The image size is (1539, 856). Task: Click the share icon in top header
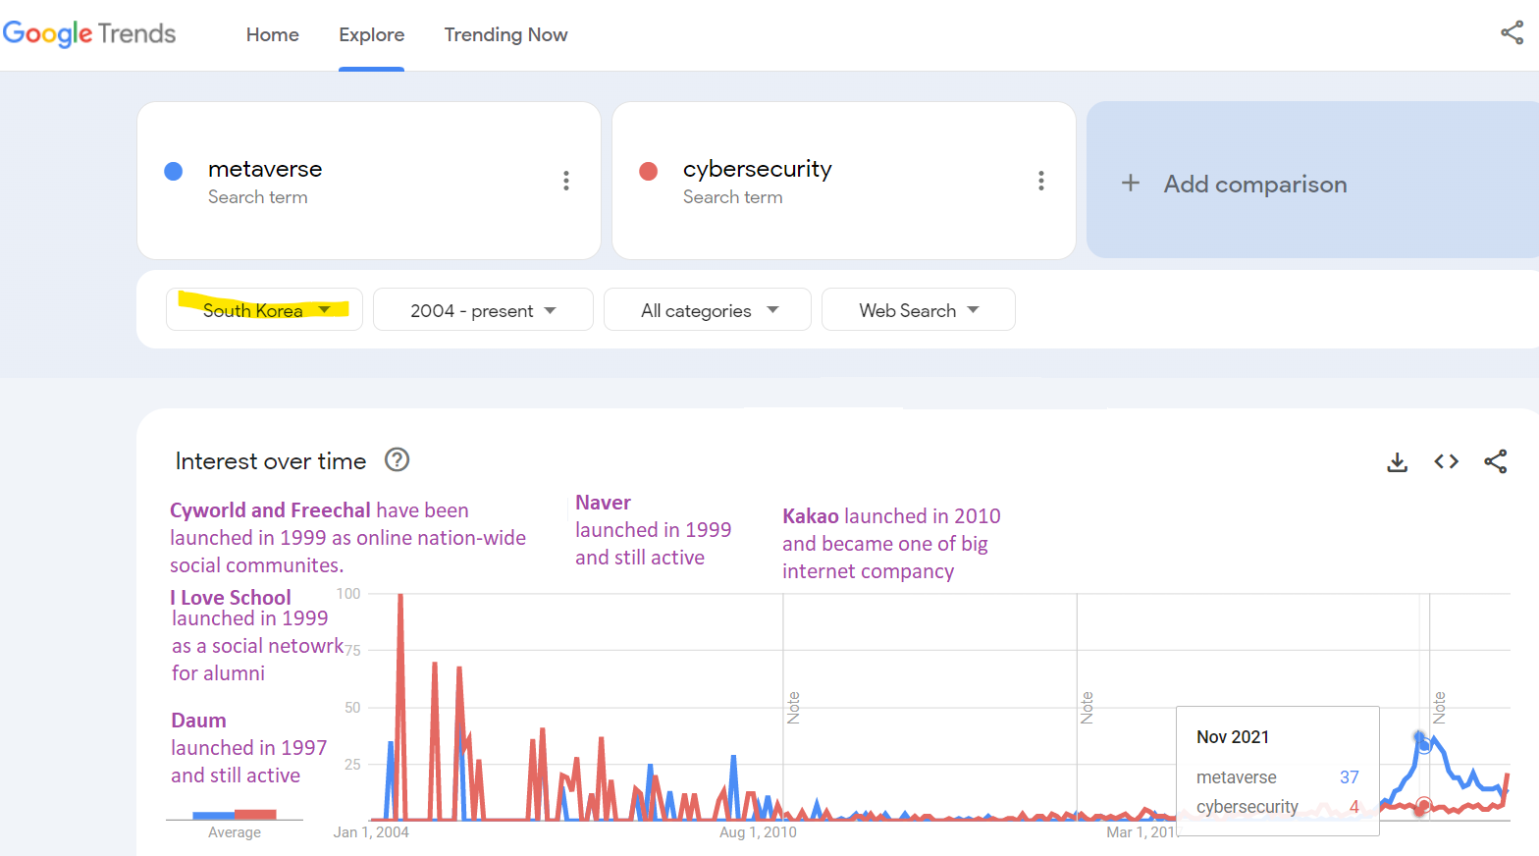[1512, 33]
